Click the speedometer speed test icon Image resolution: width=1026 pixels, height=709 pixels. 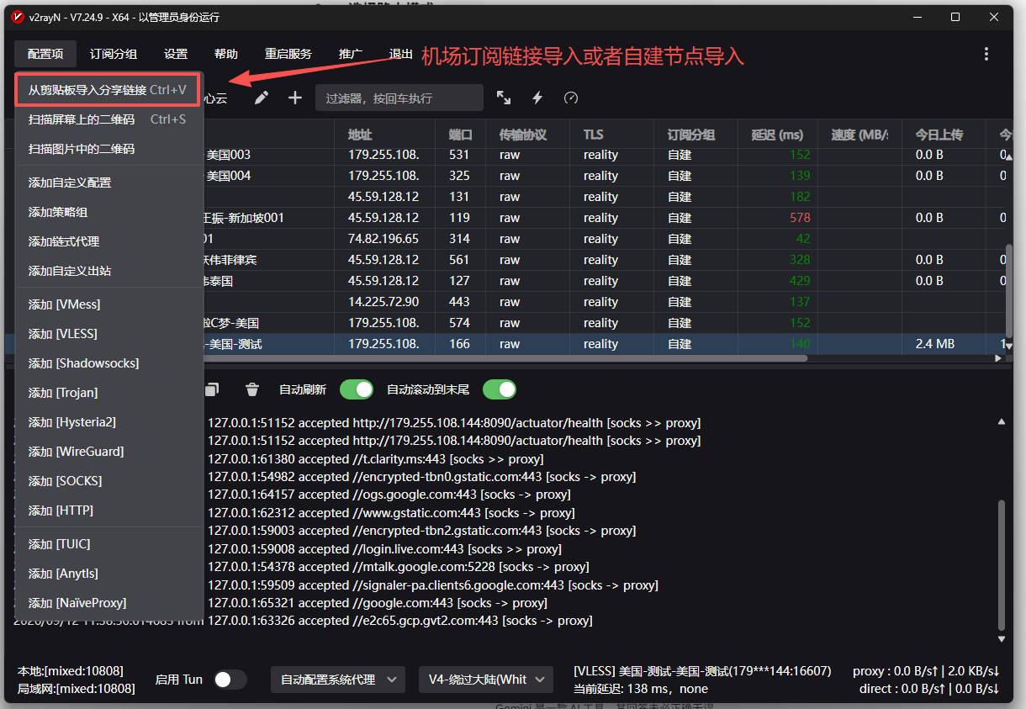[x=571, y=98]
